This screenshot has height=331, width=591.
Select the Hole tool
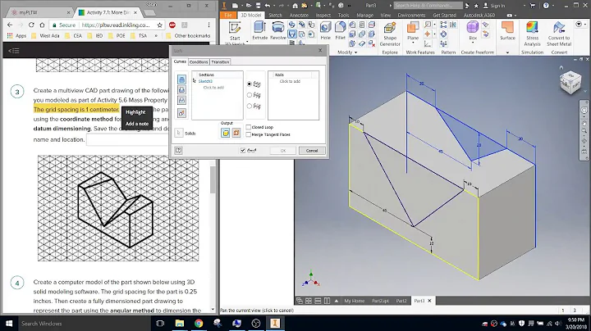(325, 30)
